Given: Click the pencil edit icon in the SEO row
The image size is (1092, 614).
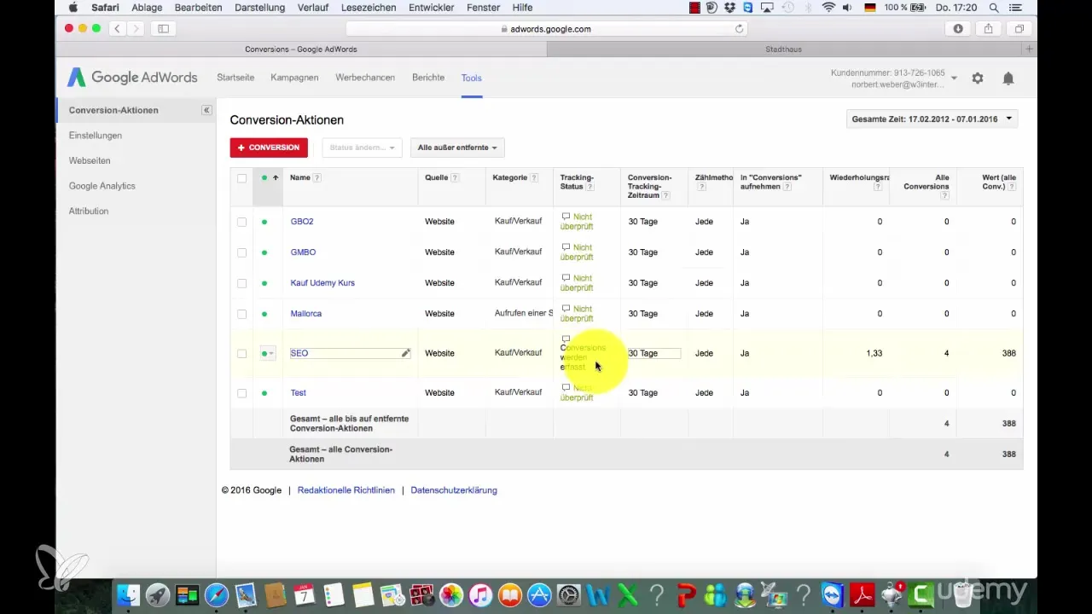Looking at the screenshot, I should click(x=406, y=353).
